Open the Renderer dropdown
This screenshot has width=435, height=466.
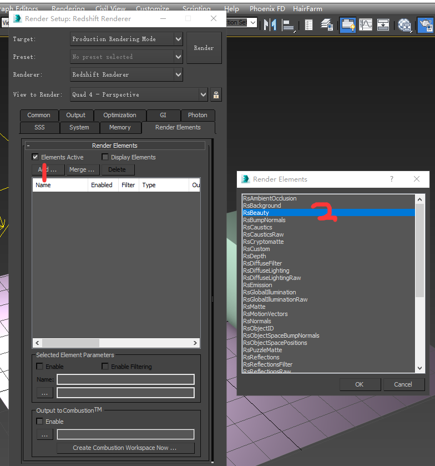126,74
